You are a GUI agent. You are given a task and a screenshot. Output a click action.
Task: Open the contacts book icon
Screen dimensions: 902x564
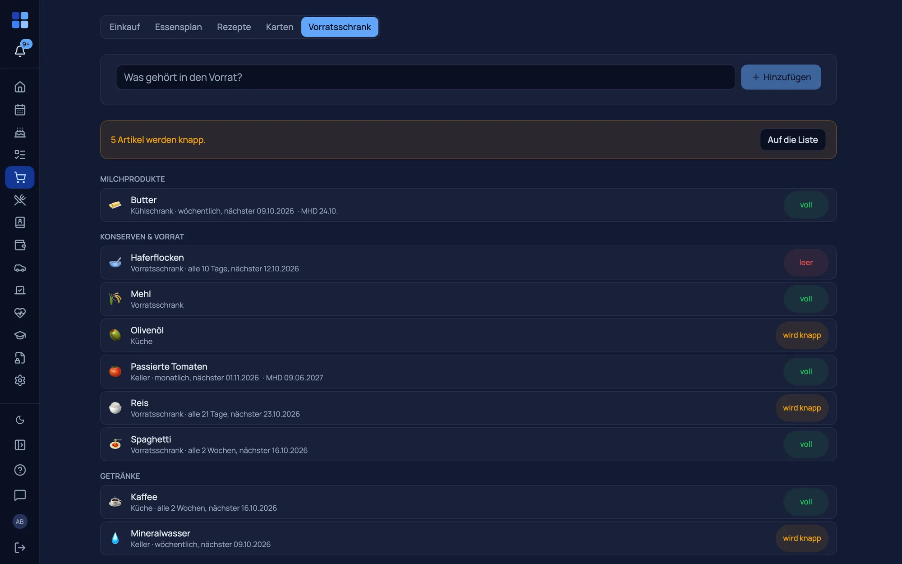[x=20, y=222]
